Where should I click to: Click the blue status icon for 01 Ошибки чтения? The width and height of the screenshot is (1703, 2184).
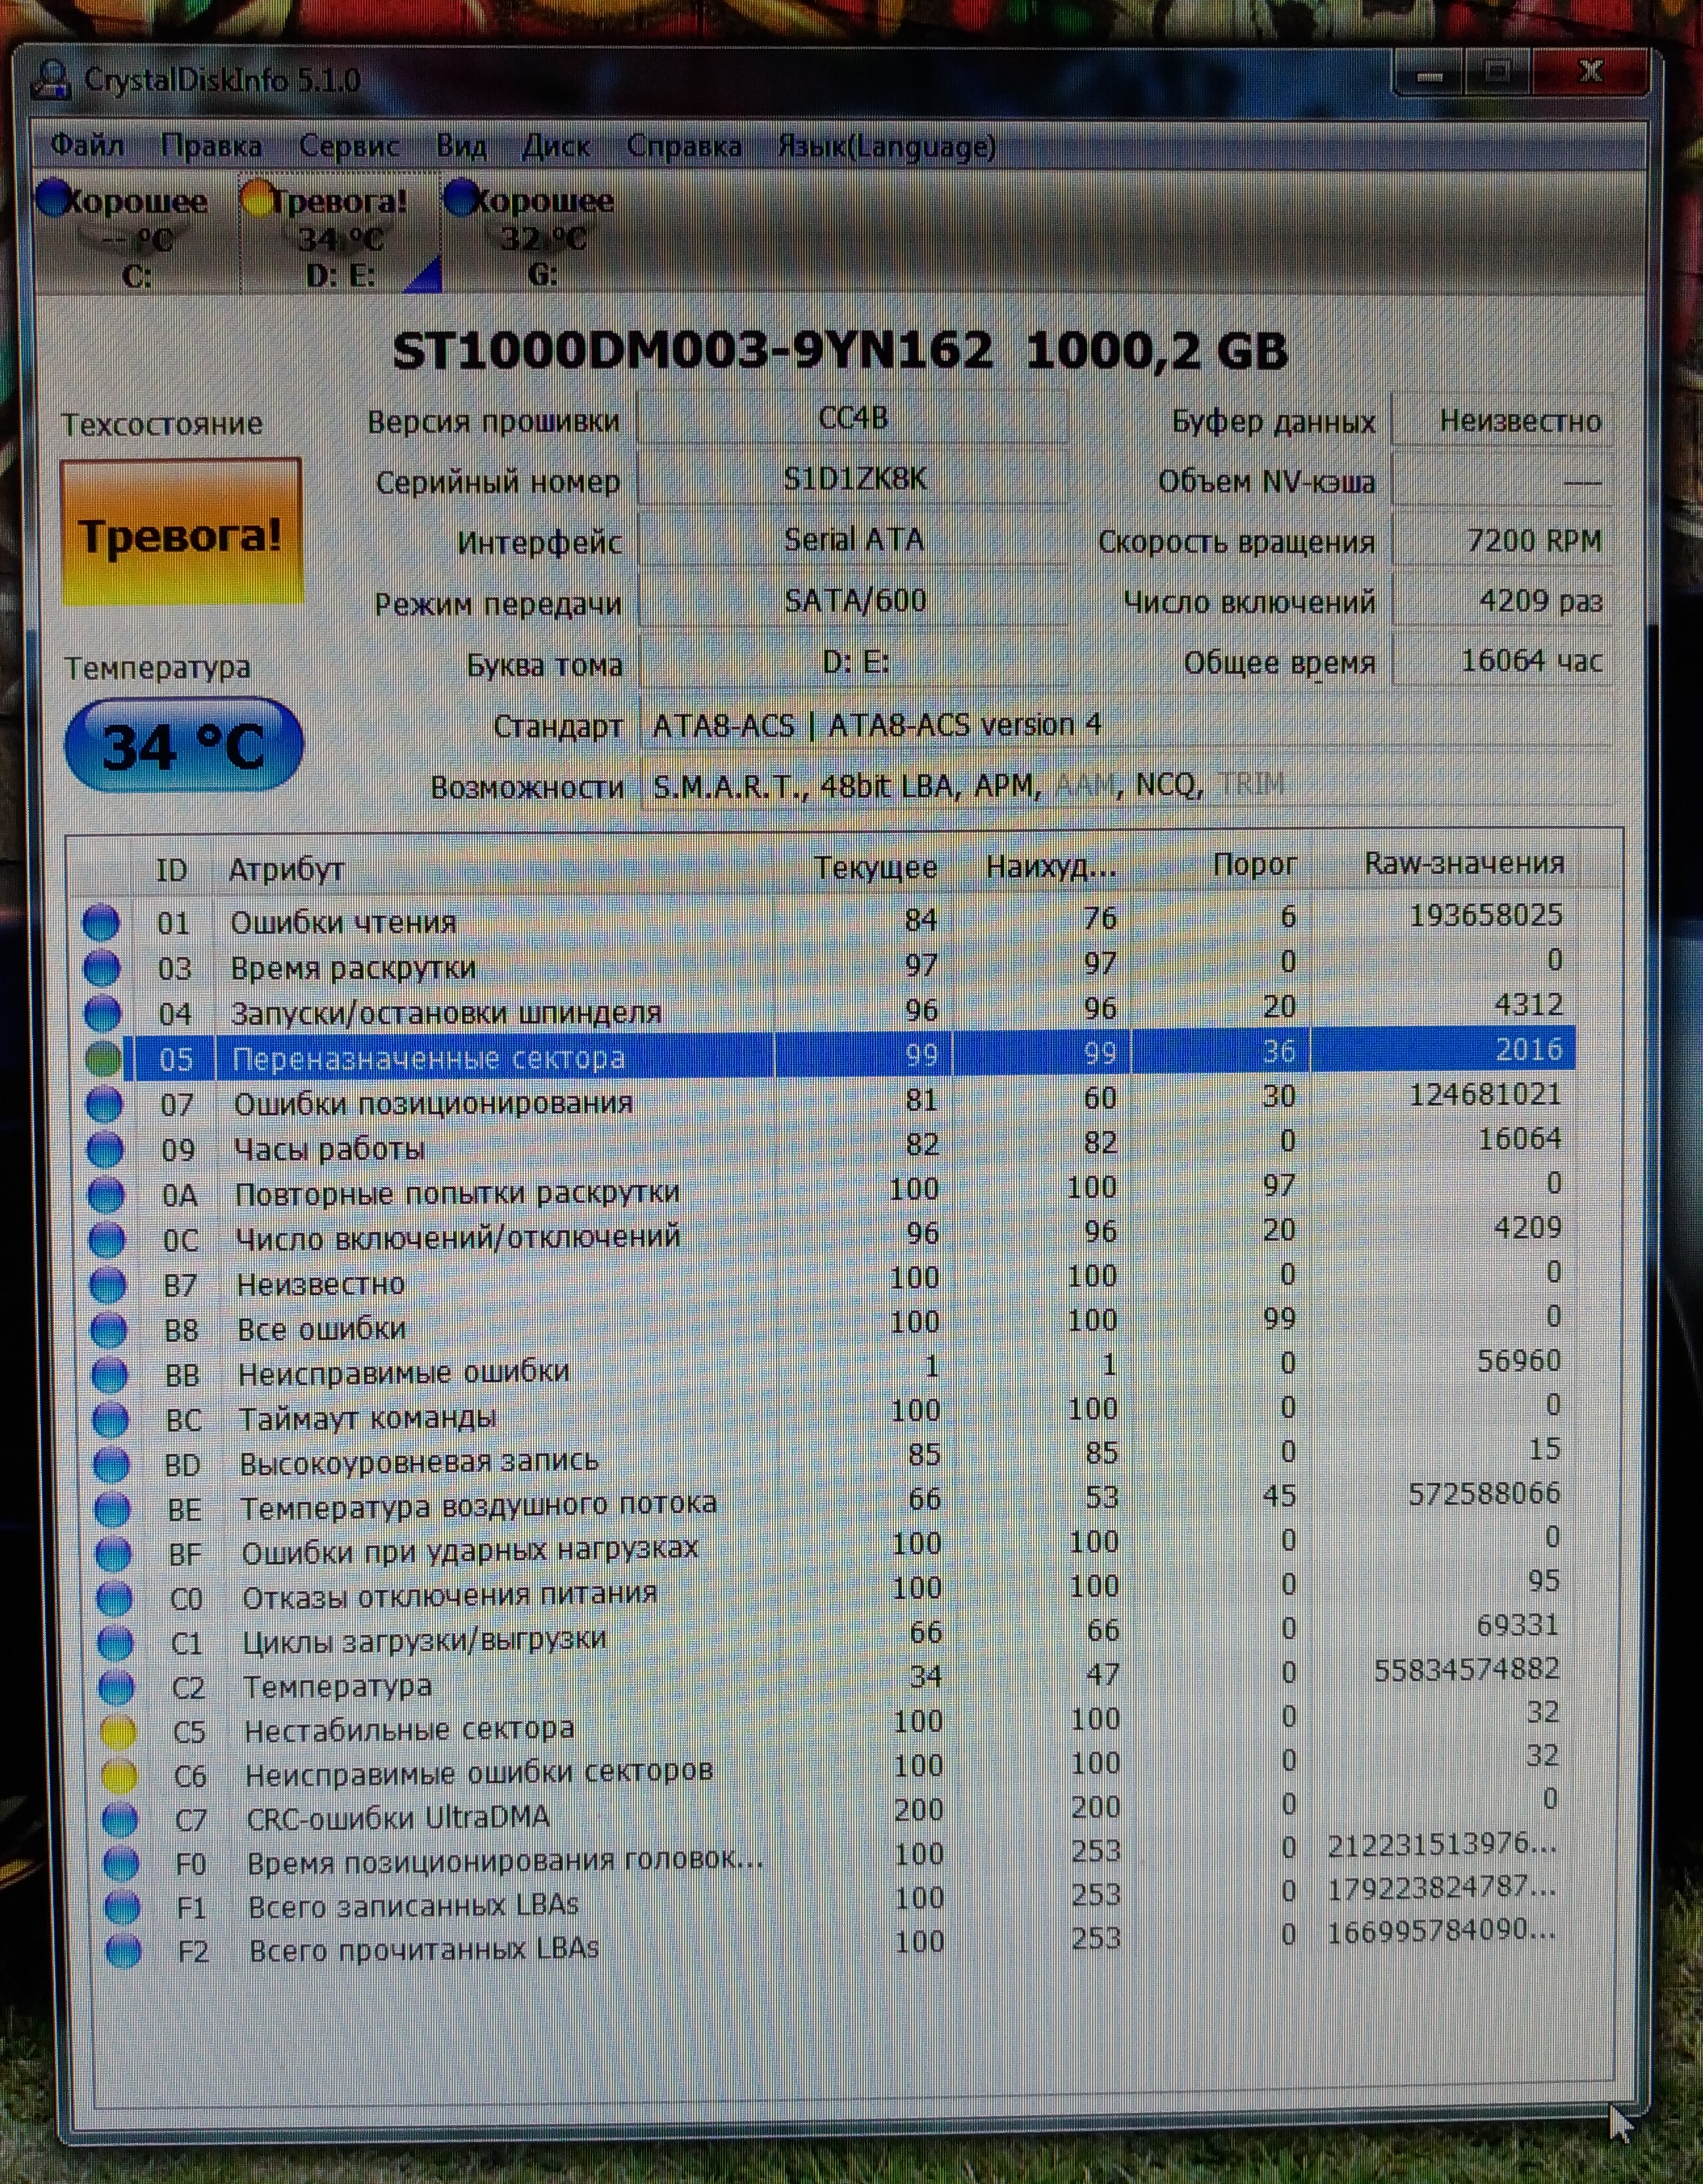point(100,922)
